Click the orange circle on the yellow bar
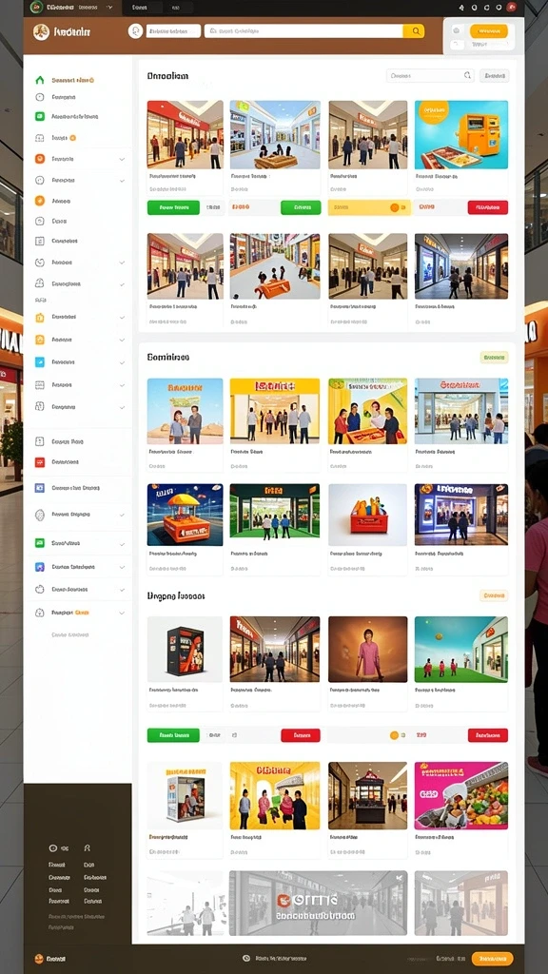Screen dimensions: 548x974 point(394,207)
